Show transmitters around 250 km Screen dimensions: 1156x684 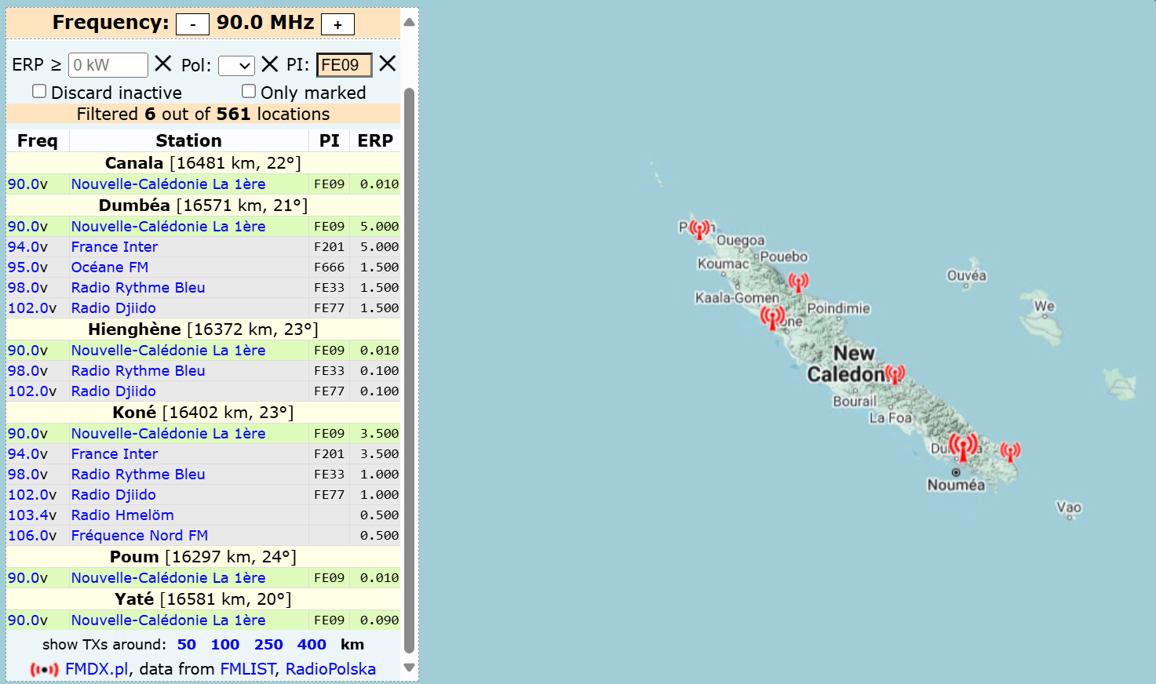click(268, 644)
